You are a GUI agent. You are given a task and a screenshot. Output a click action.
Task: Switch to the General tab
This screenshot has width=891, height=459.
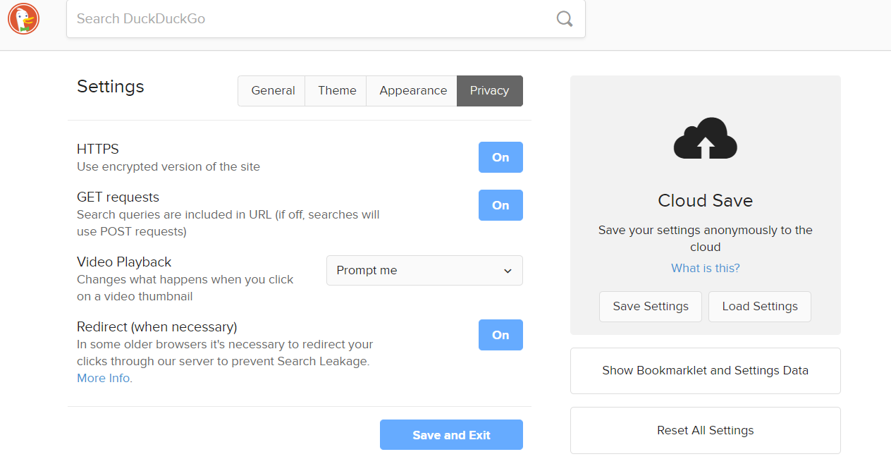click(x=272, y=91)
